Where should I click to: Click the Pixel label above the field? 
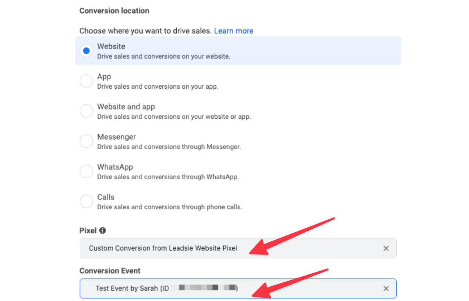[x=87, y=230]
